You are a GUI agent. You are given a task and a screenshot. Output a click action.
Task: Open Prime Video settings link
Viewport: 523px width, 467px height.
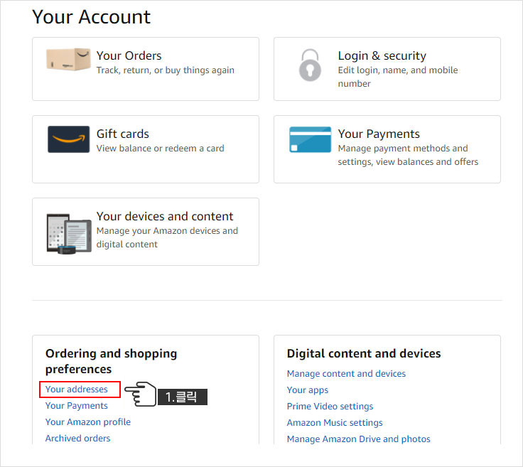[330, 406]
